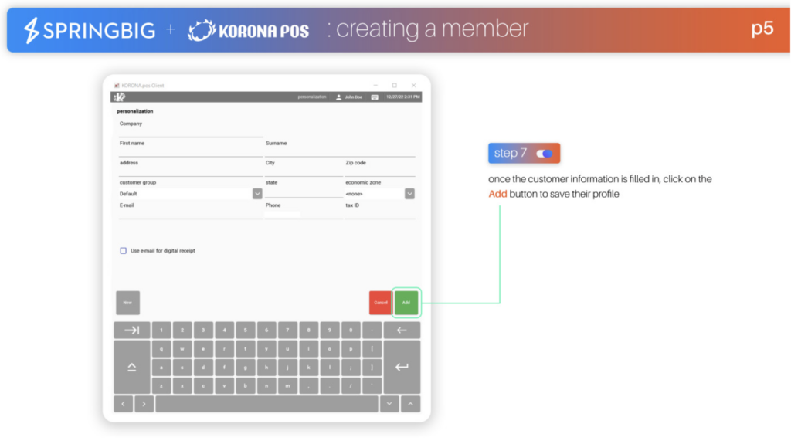
Task: Focus the Surname field
Action: click(340, 152)
